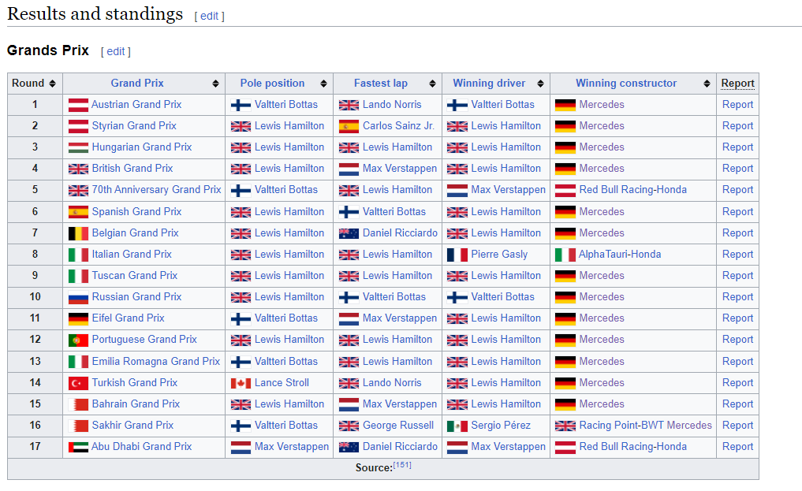This screenshot has width=802, height=491.
Task: Open AlphaTauri-Honda constructor link
Action: 620,254
